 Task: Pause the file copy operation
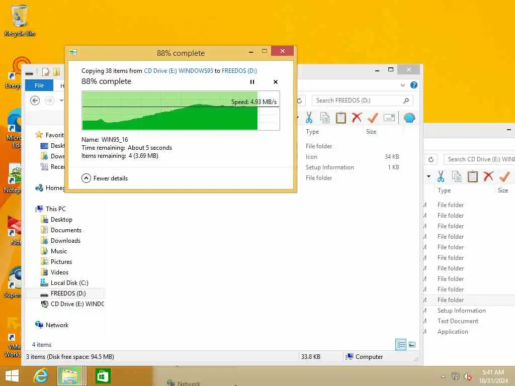[252, 82]
